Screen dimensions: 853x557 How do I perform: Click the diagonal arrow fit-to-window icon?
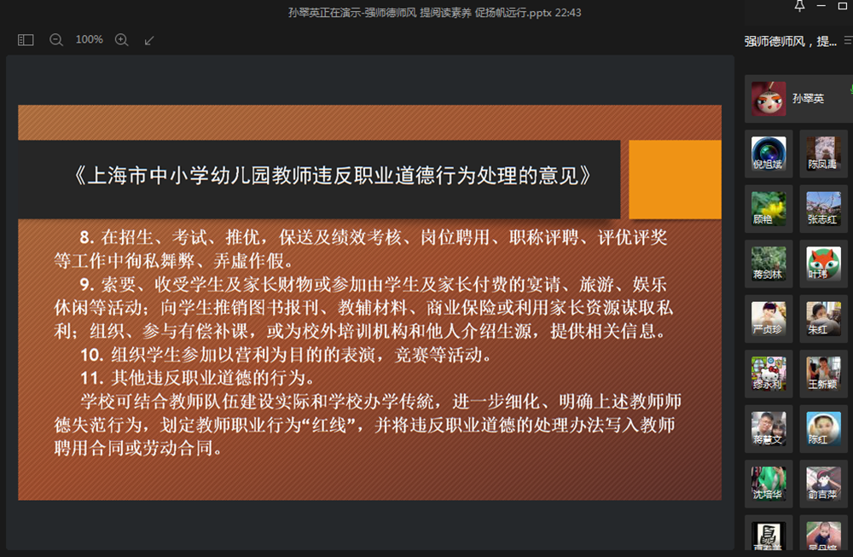coord(149,40)
